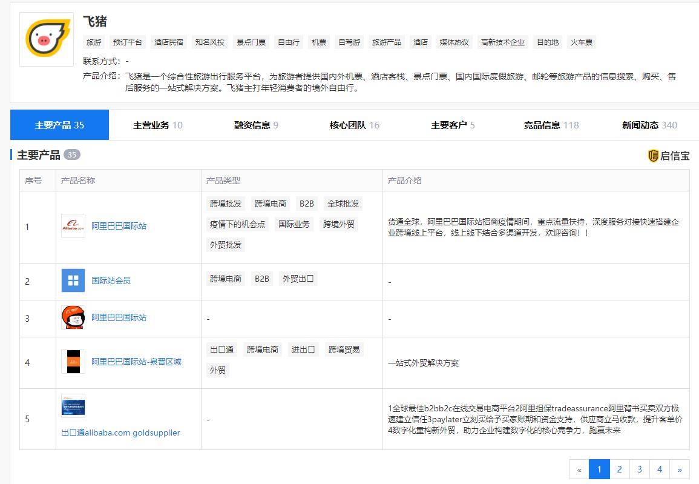Click the 旅游产品 tag

pyautogui.click(x=387, y=42)
